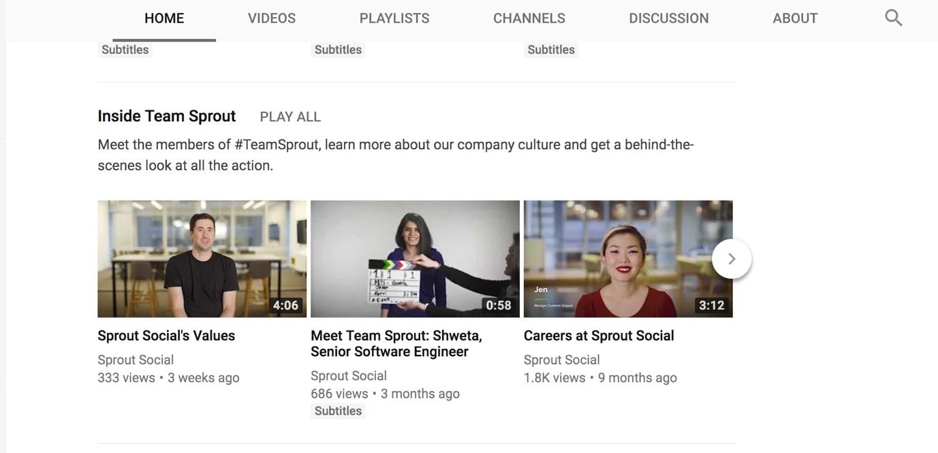Click the next-videos carousel arrow
The height and width of the screenshot is (453, 938).
[x=732, y=259]
